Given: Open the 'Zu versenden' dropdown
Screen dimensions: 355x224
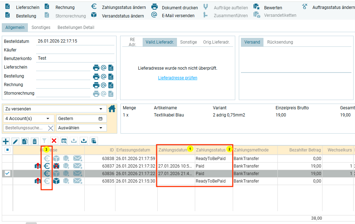Looking at the screenshot, I should coord(100,109).
